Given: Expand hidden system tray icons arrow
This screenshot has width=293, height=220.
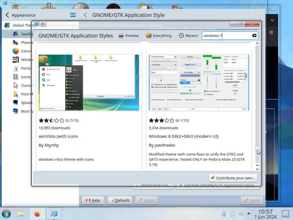Looking at the screenshot, I should 249,213.
